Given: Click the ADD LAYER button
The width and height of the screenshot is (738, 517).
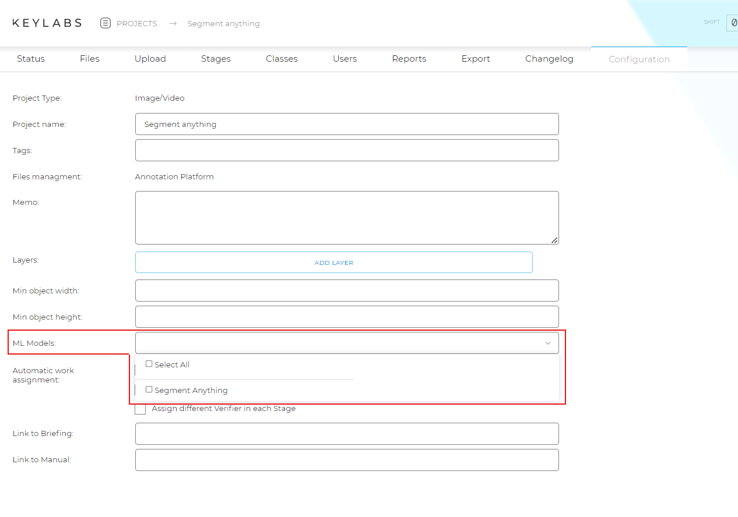Looking at the screenshot, I should (333, 263).
